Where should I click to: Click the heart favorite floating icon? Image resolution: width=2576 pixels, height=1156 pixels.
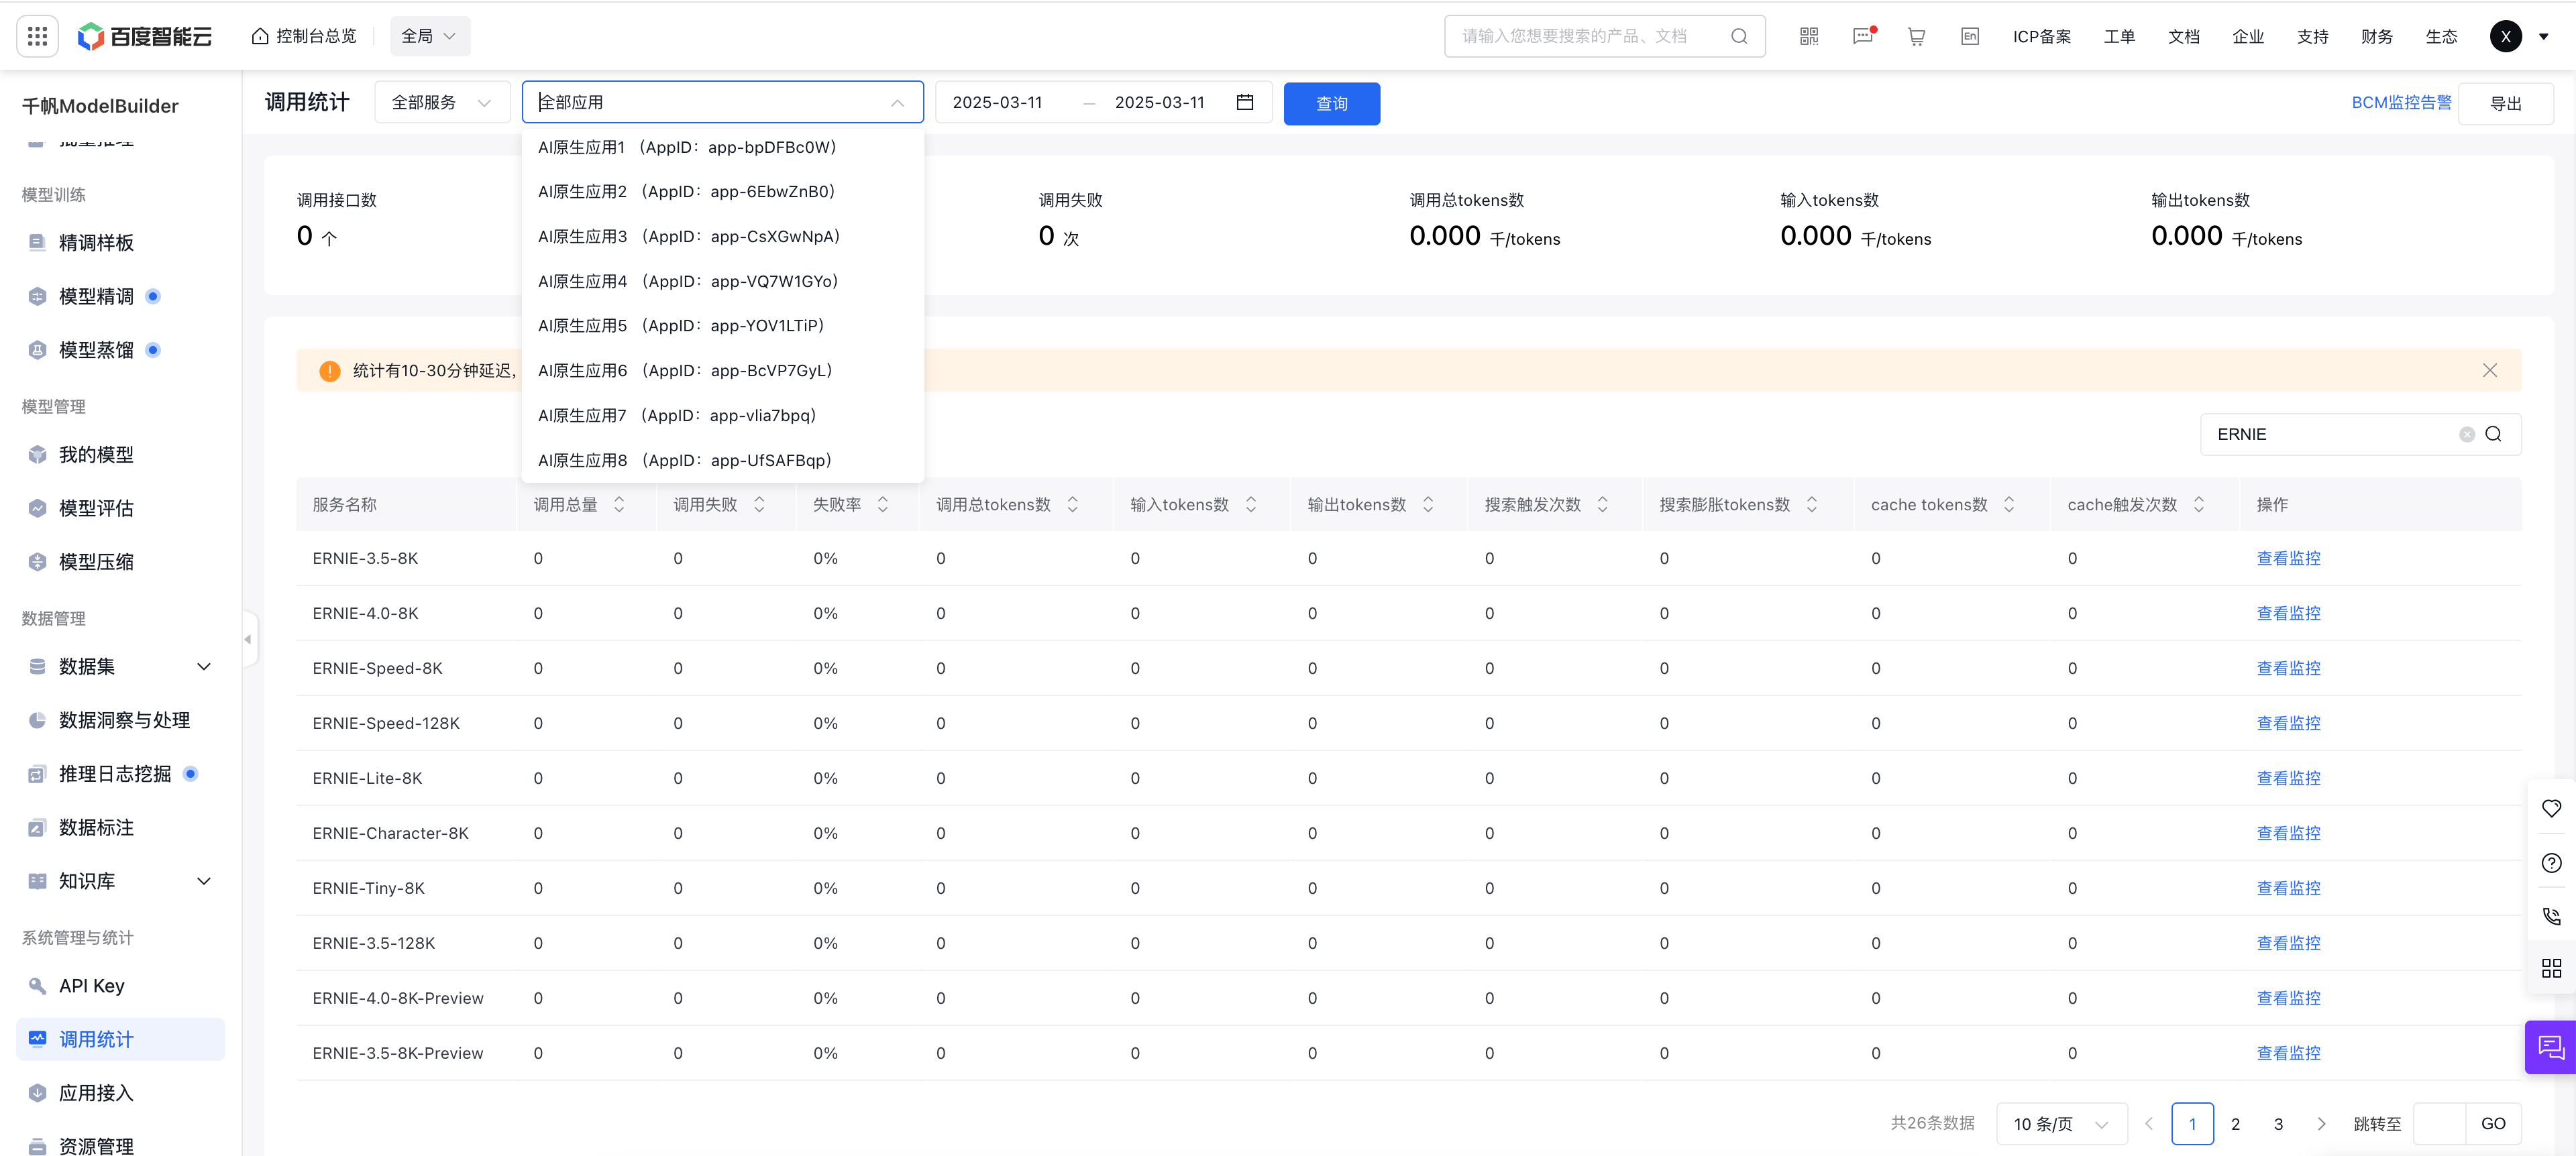click(x=2551, y=808)
